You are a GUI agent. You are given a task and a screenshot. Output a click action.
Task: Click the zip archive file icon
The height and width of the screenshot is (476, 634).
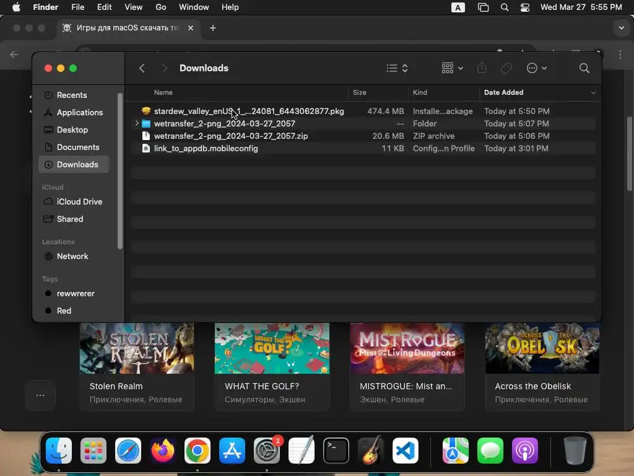click(x=146, y=136)
